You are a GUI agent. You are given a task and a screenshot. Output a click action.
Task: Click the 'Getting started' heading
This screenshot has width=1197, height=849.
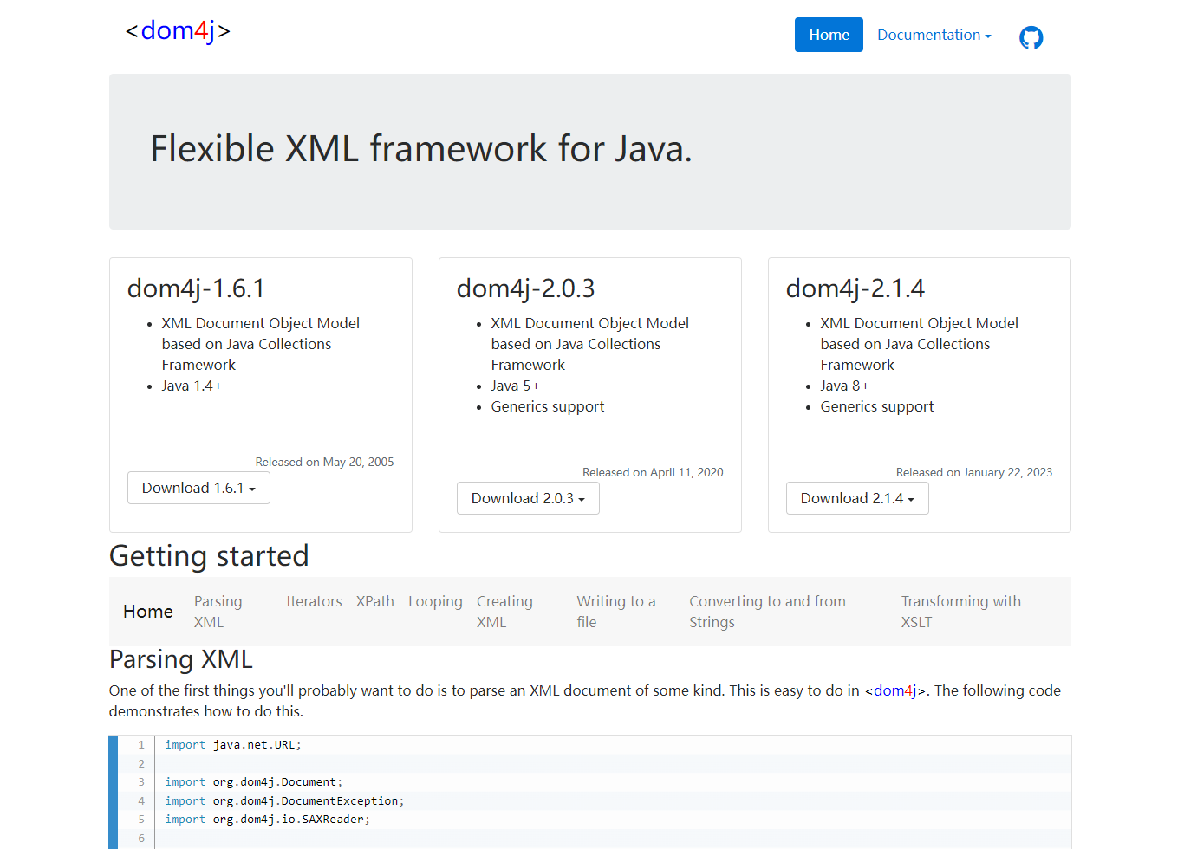coord(209,556)
